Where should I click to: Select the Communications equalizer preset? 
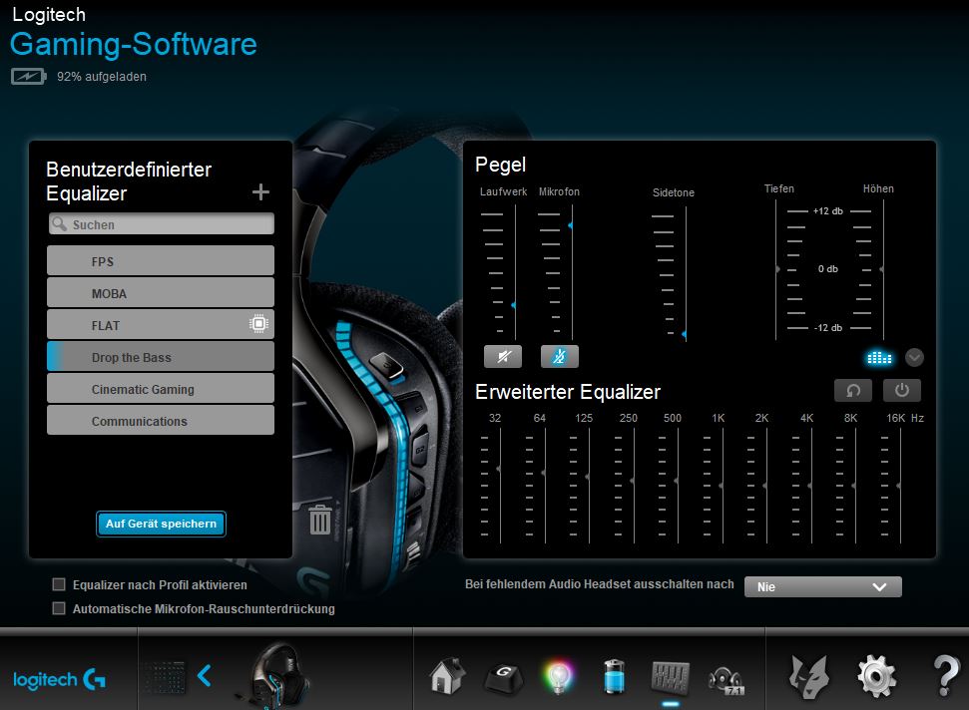tap(161, 421)
